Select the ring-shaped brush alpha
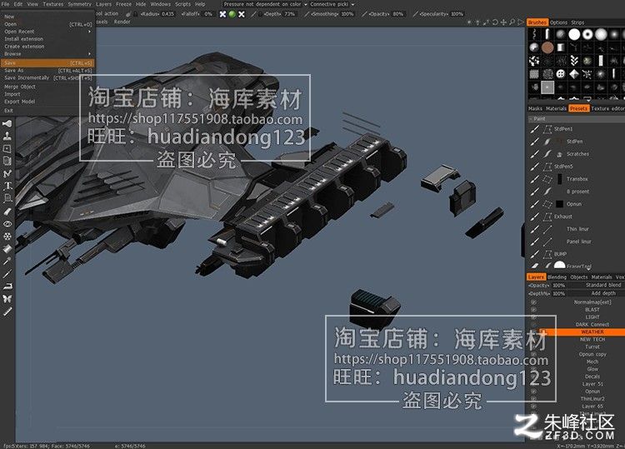 (587, 35)
